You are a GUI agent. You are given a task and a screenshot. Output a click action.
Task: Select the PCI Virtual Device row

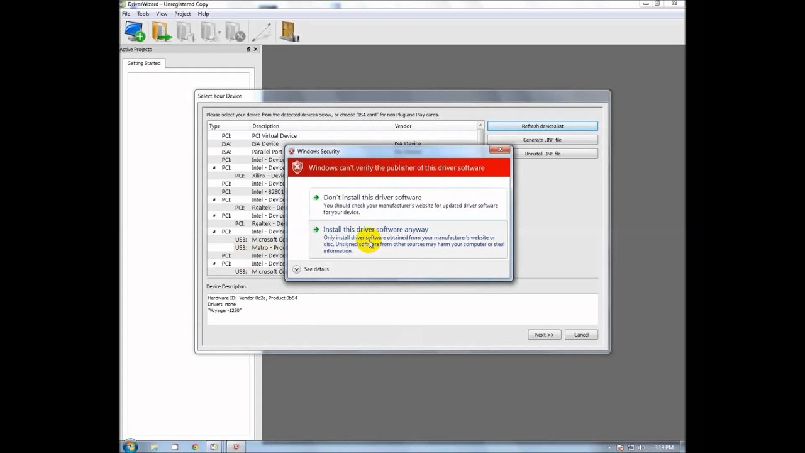click(342, 136)
